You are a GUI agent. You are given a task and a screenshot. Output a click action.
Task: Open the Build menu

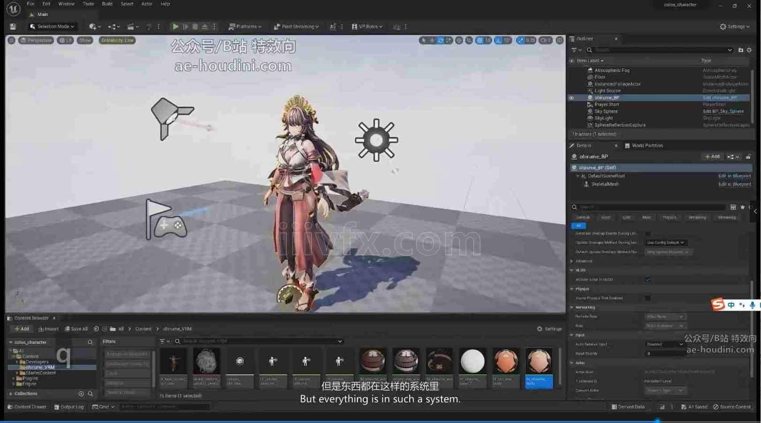pos(107,4)
